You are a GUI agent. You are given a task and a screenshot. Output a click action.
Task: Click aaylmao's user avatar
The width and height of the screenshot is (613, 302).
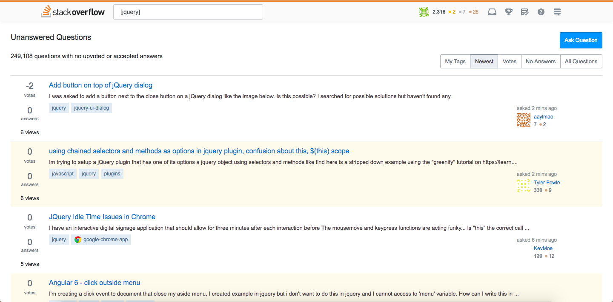click(x=523, y=119)
